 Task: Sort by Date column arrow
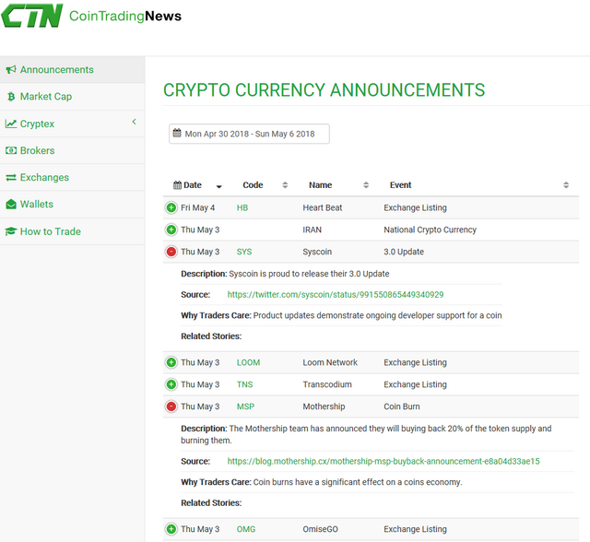click(219, 186)
